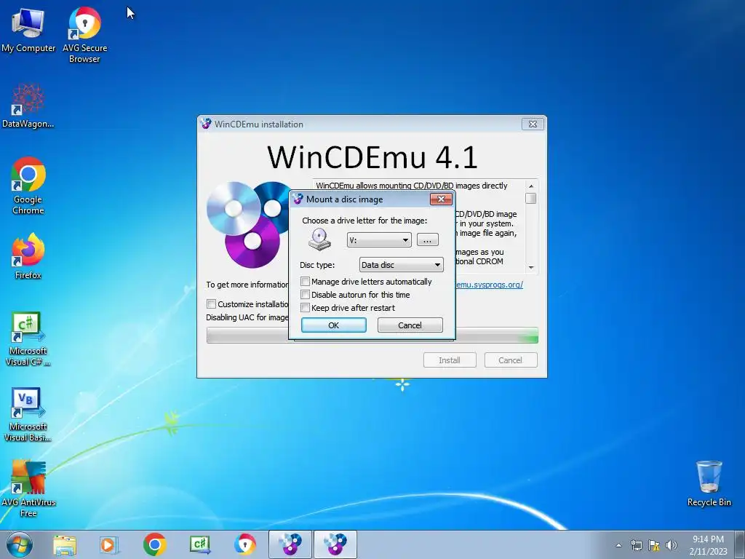Screen dimensions: 745x559
Task: Open Windows Explorer from the taskbar
Action: (65, 544)
